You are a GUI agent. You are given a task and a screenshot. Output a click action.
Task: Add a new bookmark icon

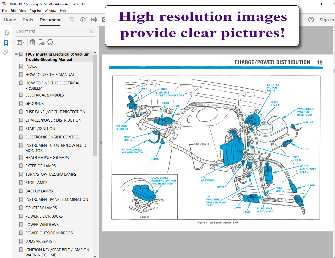click(41, 42)
